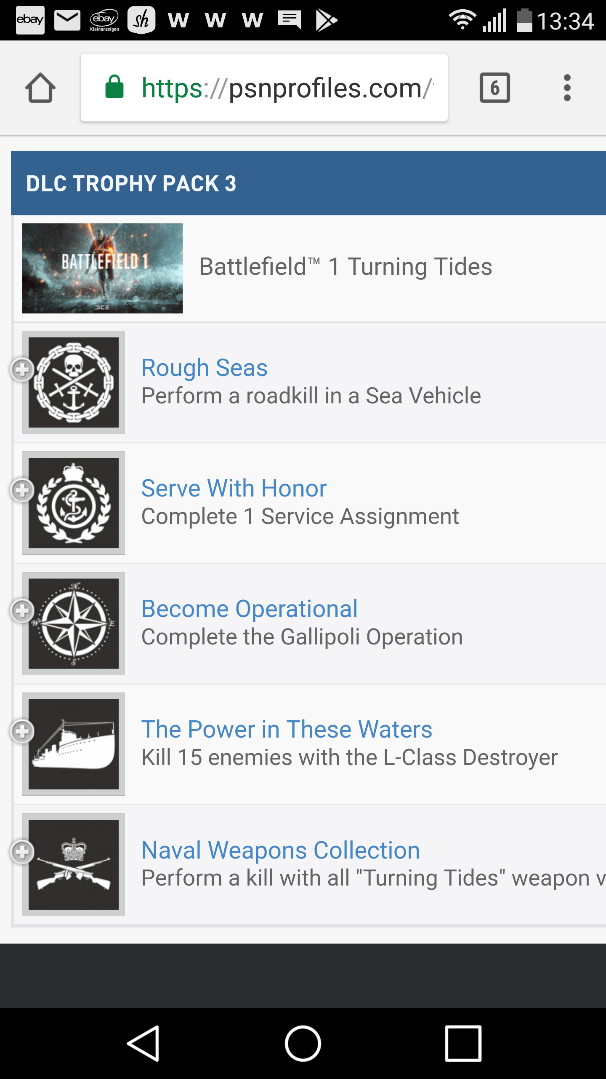Image resolution: width=606 pixels, height=1079 pixels.
Task: Expand the Become Operational plus button
Action: click(22, 611)
